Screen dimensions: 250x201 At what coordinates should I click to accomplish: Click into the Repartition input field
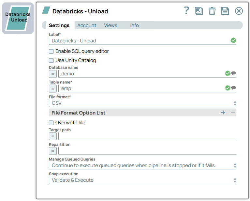coord(147,151)
